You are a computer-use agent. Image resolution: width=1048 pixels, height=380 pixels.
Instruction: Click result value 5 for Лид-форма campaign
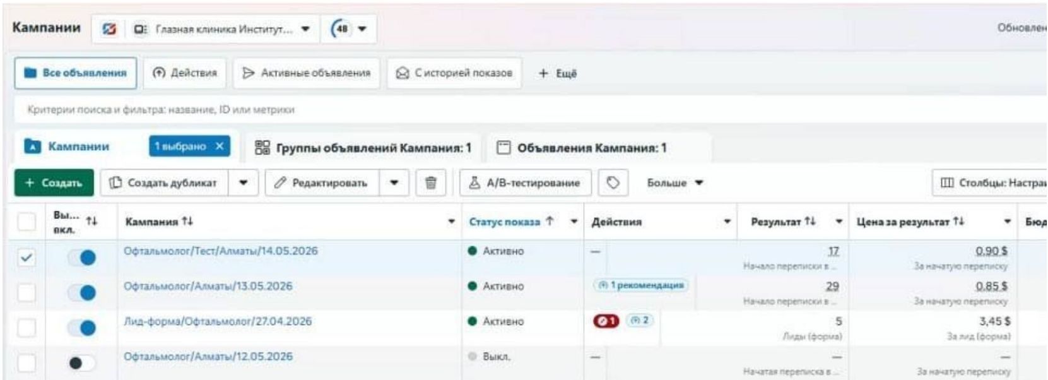tap(839, 321)
